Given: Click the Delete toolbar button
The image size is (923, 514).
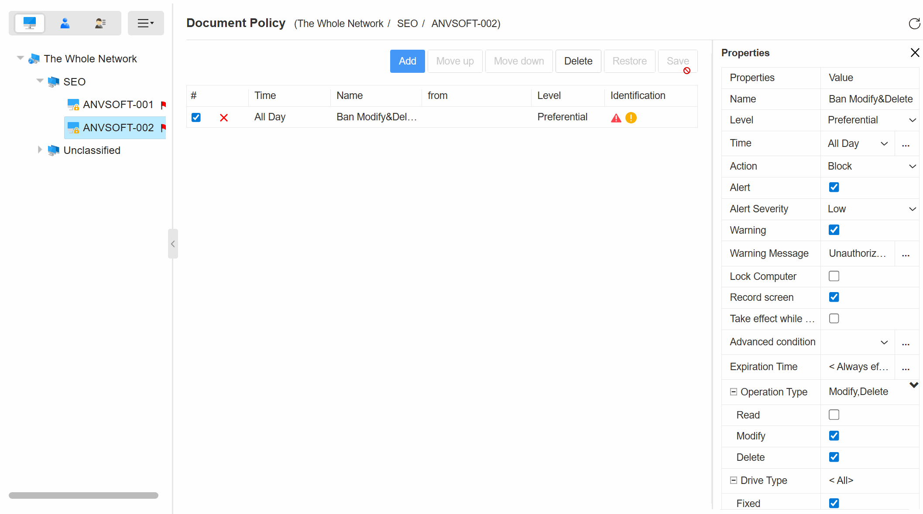Looking at the screenshot, I should click(x=578, y=61).
